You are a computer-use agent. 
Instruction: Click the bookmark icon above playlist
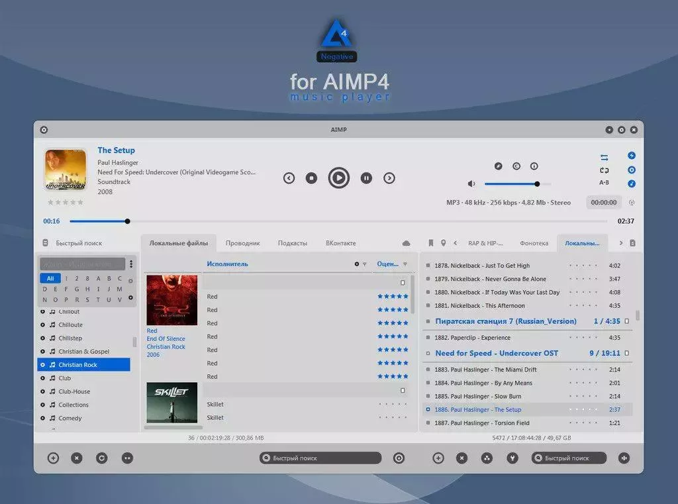pos(430,243)
